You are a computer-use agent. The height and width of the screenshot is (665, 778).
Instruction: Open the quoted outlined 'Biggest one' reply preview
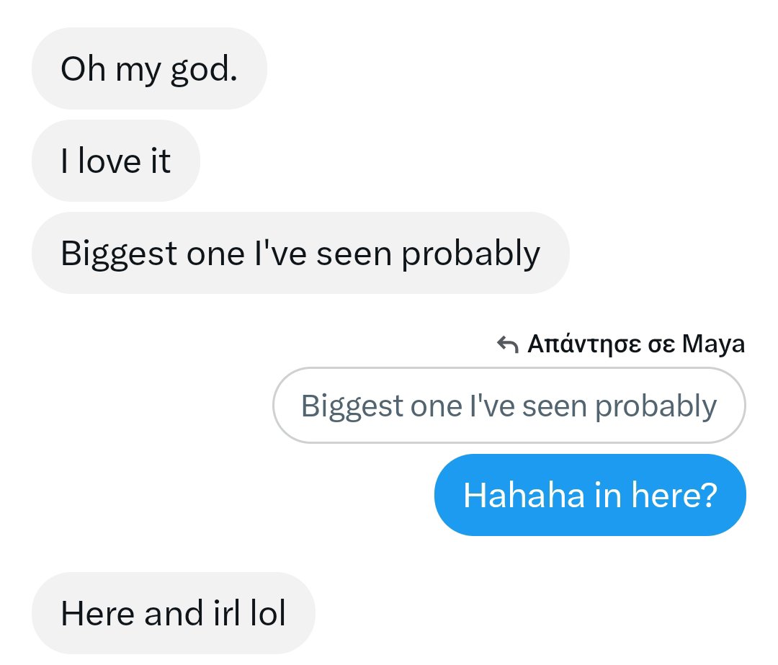tap(509, 406)
